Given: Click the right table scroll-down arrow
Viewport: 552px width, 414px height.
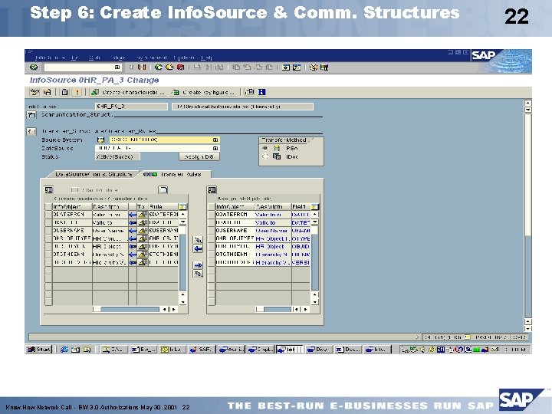Looking at the screenshot, I should click(x=315, y=302).
